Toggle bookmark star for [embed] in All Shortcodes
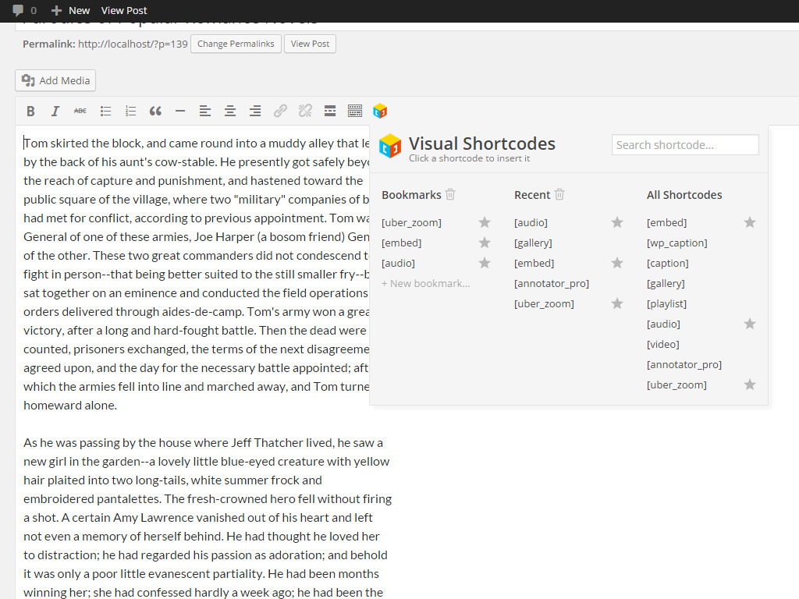This screenshot has height=599, width=799. click(x=750, y=222)
